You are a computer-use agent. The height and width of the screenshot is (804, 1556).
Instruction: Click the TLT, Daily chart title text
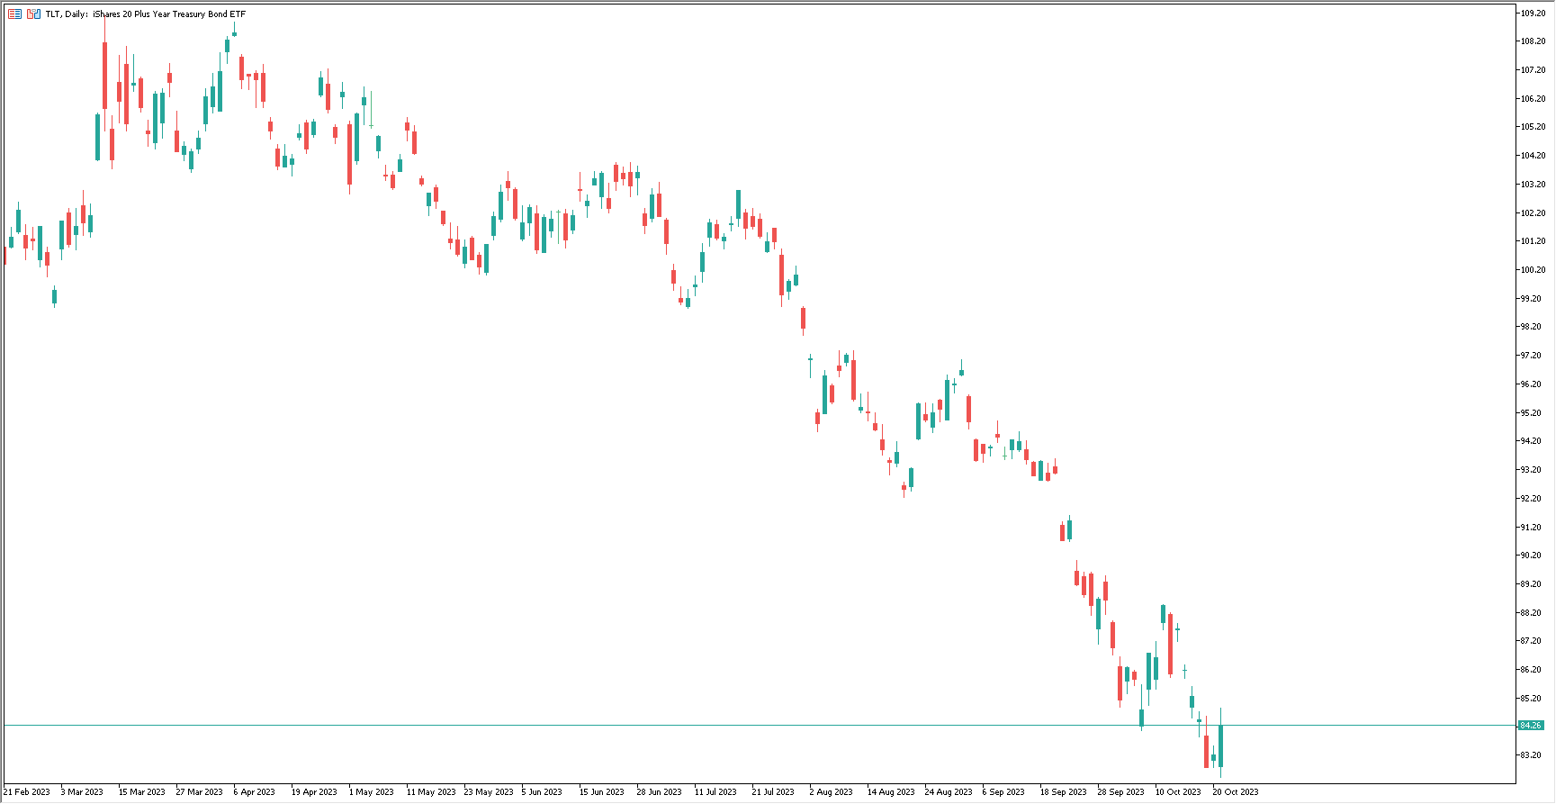[146, 14]
